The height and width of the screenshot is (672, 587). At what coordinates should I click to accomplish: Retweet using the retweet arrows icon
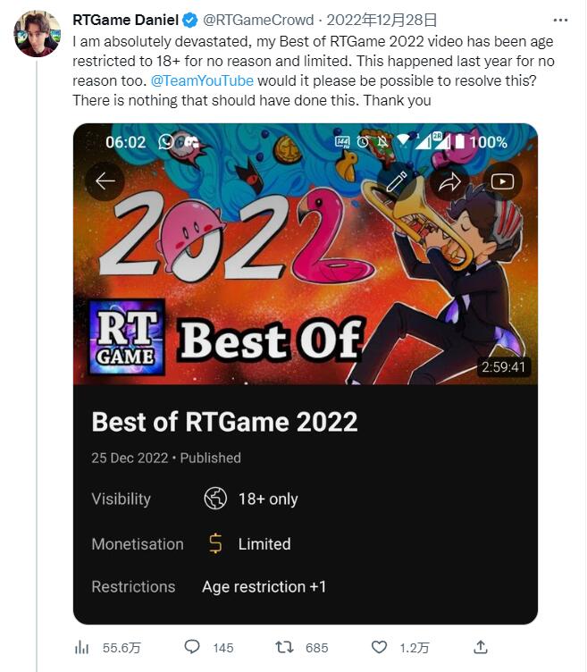click(284, 647)
